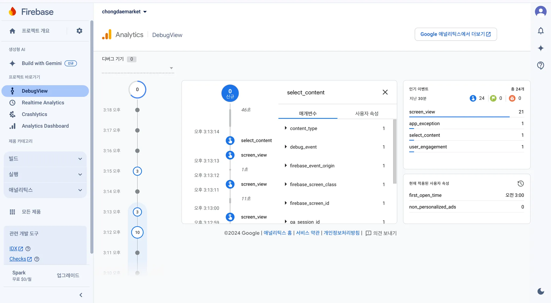Click the help question mark icon
Image resolution: width=551 pixels, height=303 pixels.
pyautogui.click(x=541, y=65)
